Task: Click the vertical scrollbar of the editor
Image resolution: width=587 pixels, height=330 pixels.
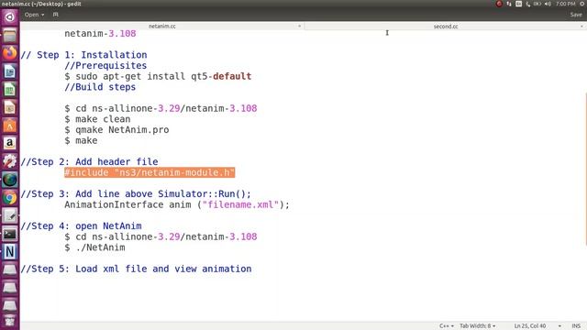Action: point(585,169)
